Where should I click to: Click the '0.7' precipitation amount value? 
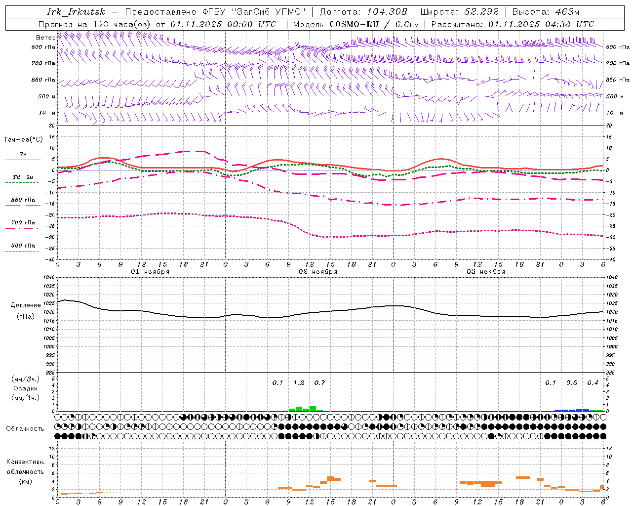(x=320, y=382)
